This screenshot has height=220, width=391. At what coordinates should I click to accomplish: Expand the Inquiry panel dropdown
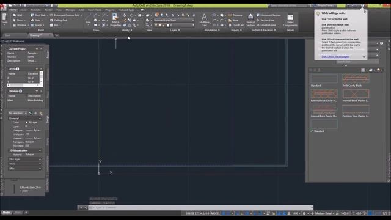point(236,30)
